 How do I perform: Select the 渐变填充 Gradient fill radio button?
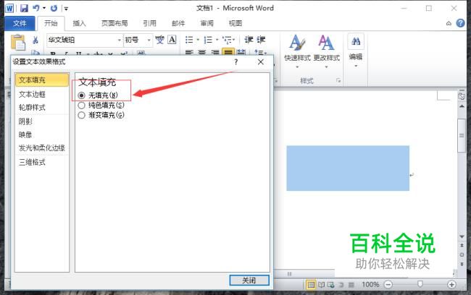pos(81,115)
